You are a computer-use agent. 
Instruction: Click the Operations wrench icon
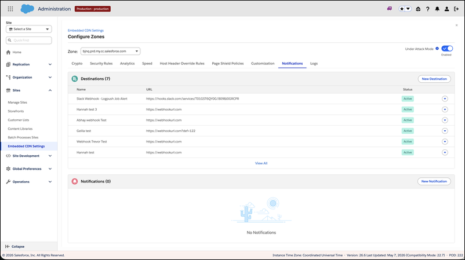(x=8, y=182)
